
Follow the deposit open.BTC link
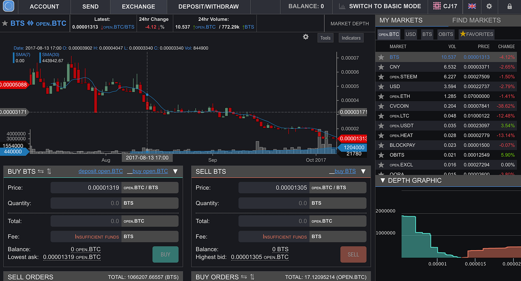click(x=100, y=171)
